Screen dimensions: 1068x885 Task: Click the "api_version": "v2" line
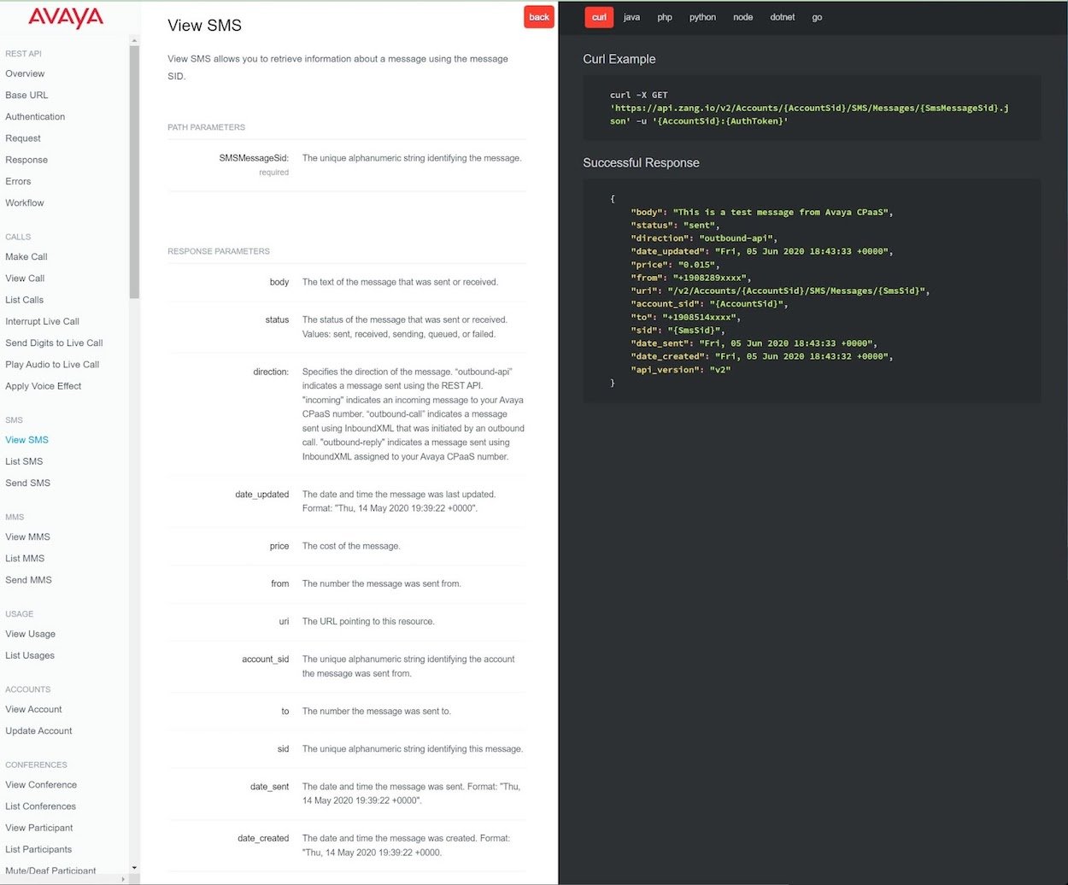681,370
